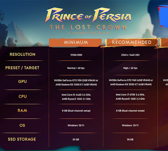Screen dimensions: 168x151
Task: Click the blue shape in top-right corner
Action: tap(163, 16)
